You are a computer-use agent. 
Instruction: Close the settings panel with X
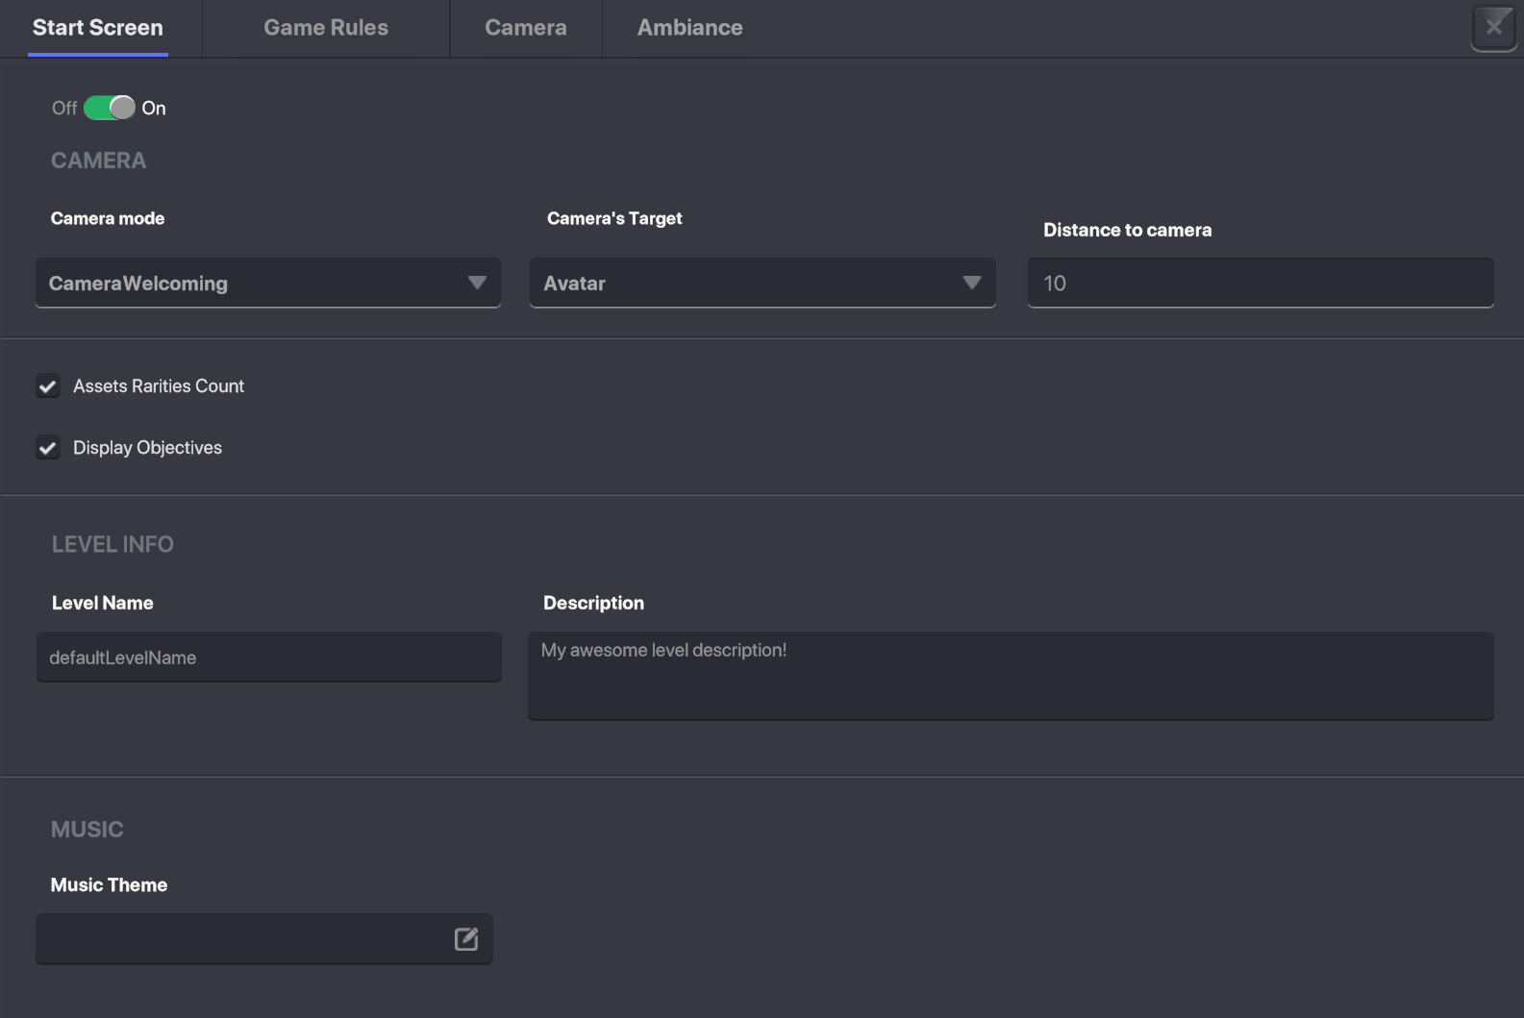(1493, 27)
